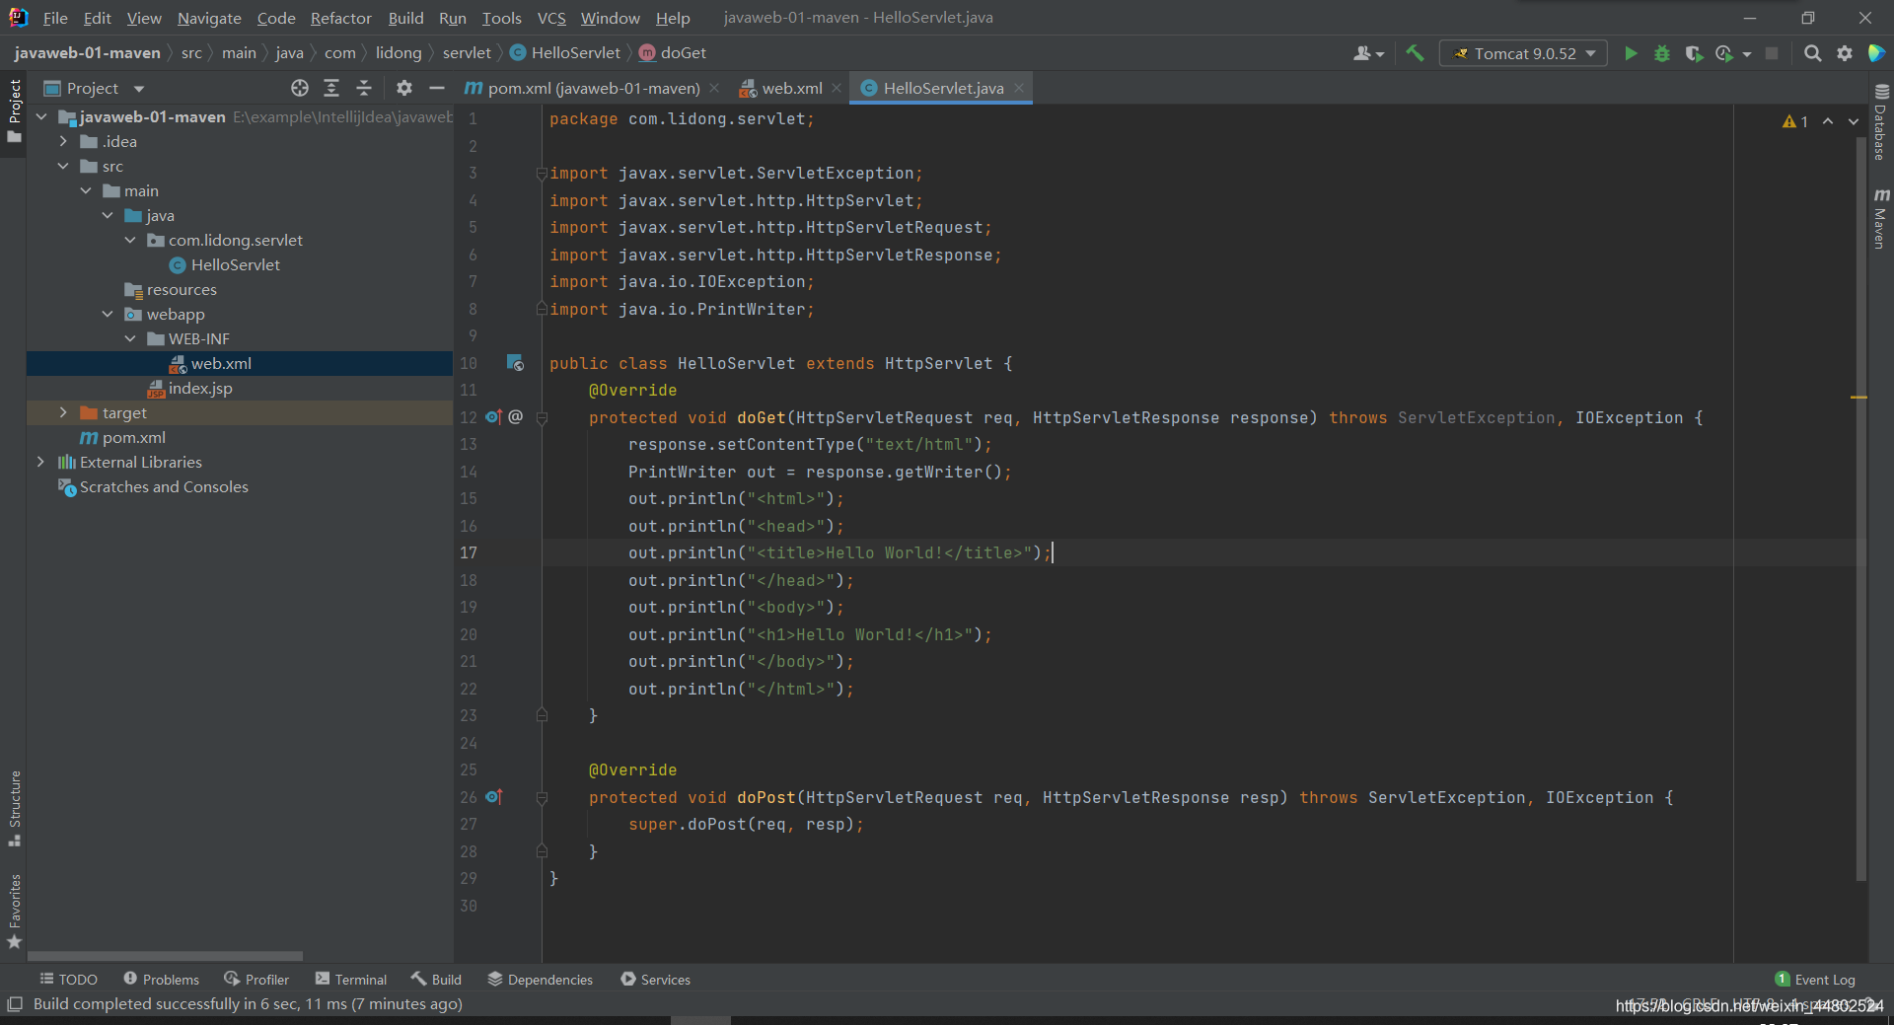Fold the doPost method at line 26
1894x1025 pixels.
pyautogui.click(x=542, y=797)
